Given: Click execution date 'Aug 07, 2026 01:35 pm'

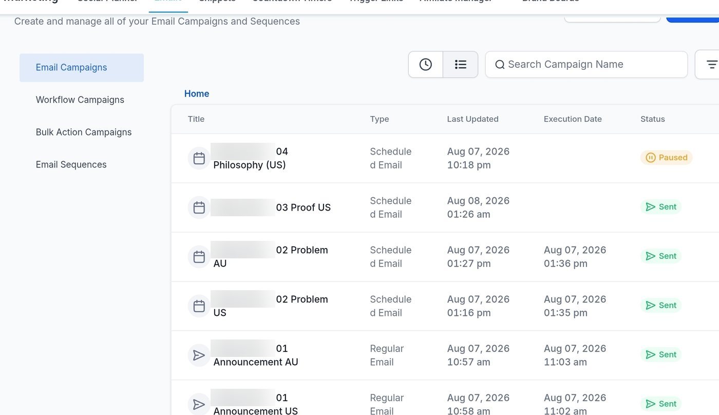Looking at the screenshot, I should (x=575, y=306).
